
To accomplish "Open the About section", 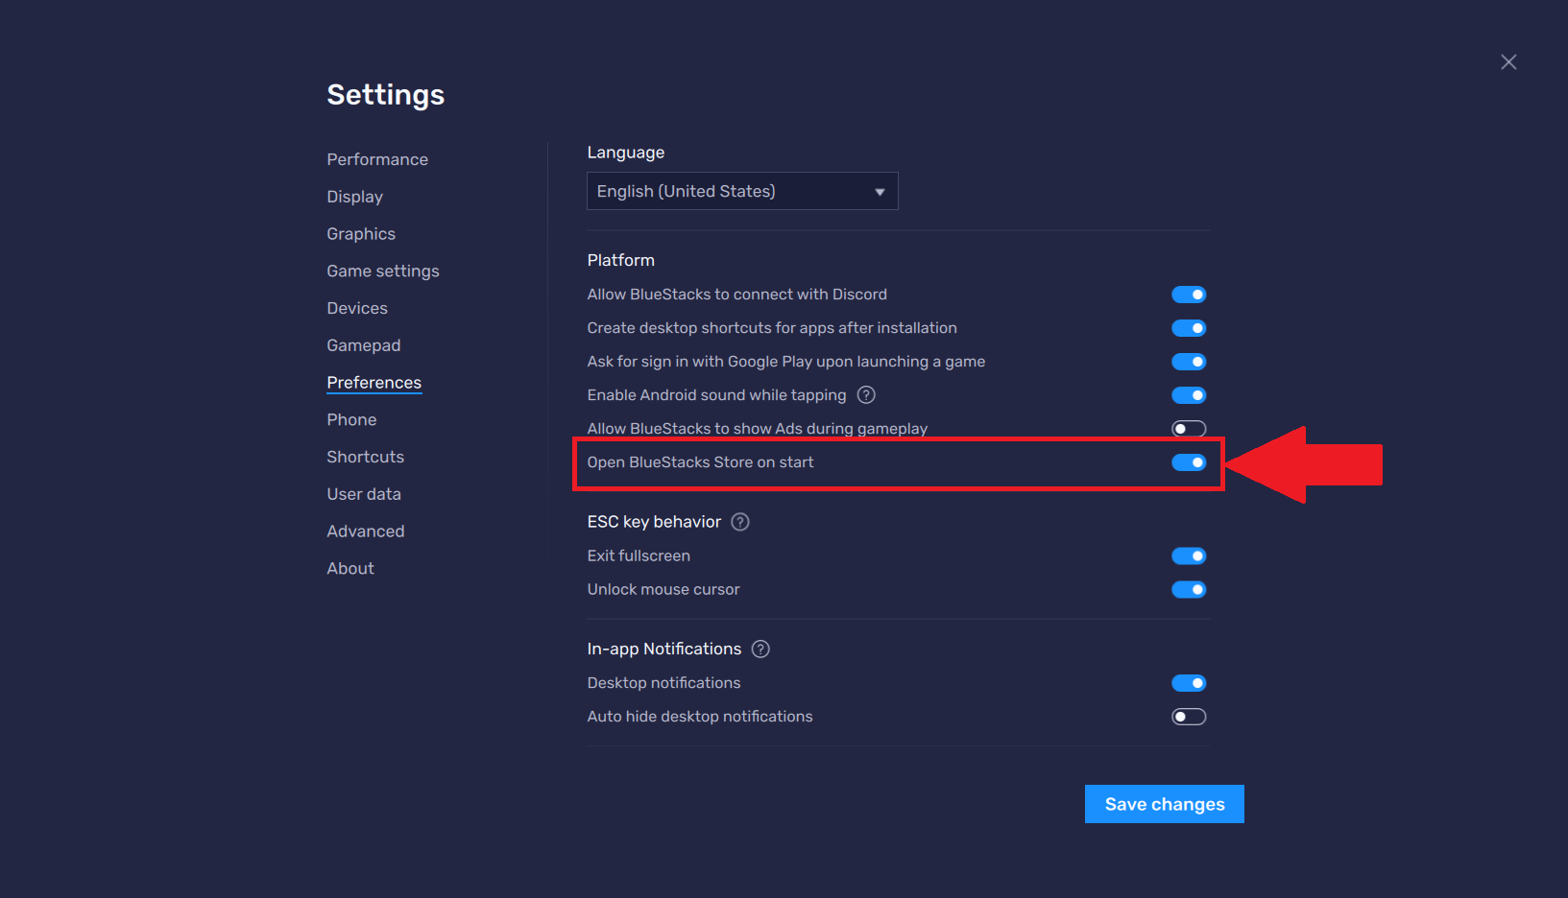I will coord(350,569).
